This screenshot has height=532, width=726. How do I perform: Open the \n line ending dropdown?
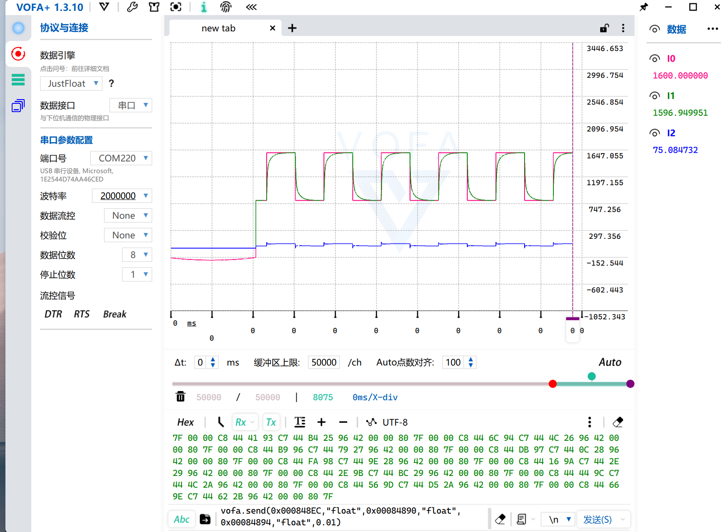click(x=558, y=519)
